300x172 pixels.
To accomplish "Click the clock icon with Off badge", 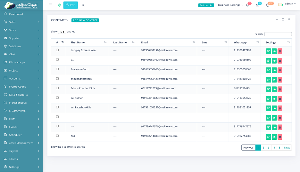I will pos(268,5).
